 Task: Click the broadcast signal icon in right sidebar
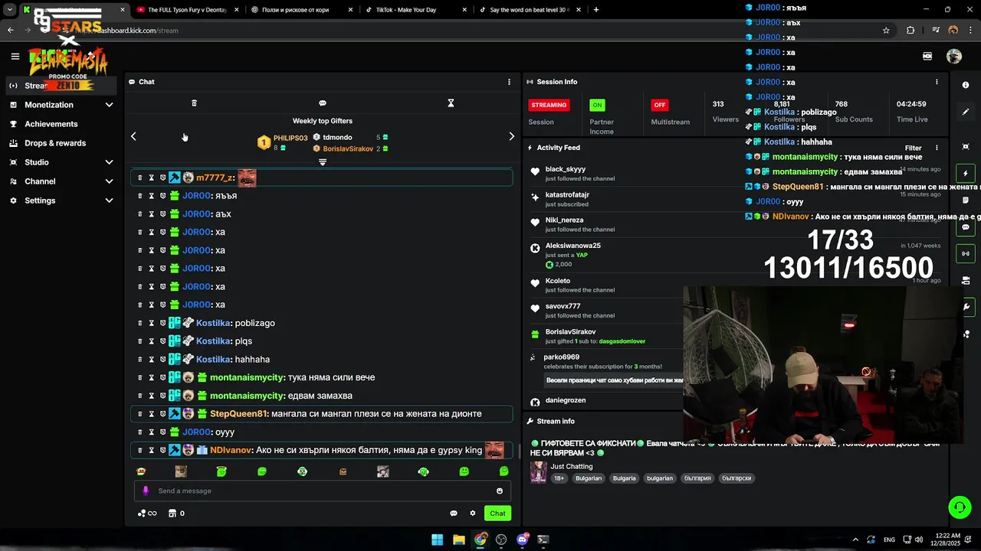coord(966,253)
